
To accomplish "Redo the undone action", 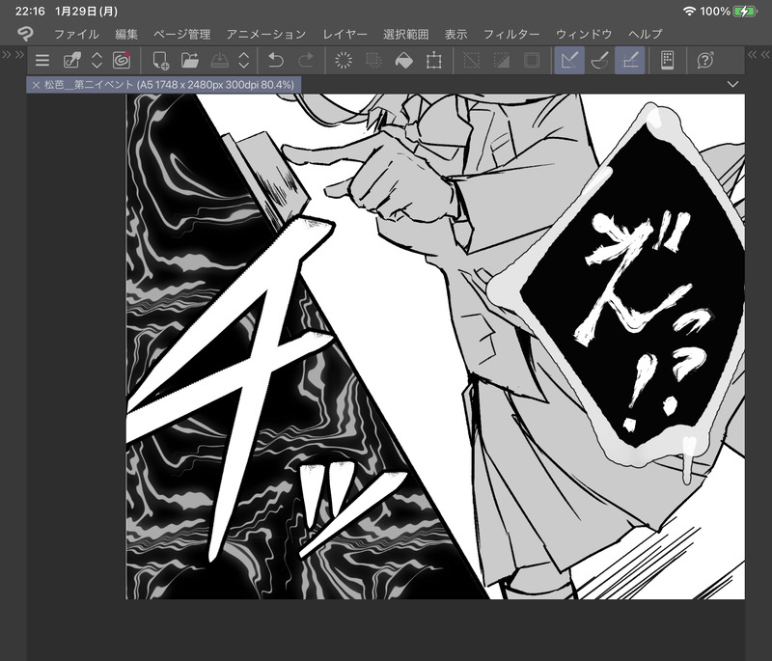I will pyautogui.click(x=306, y=61).
